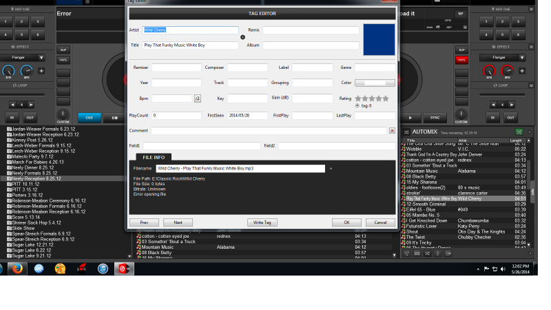Click left deck hot cue 2
Screen dimensions: 551x310
click(22, 21)
